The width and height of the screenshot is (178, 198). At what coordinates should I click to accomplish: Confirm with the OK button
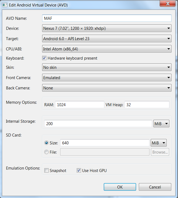pos(120,187)
